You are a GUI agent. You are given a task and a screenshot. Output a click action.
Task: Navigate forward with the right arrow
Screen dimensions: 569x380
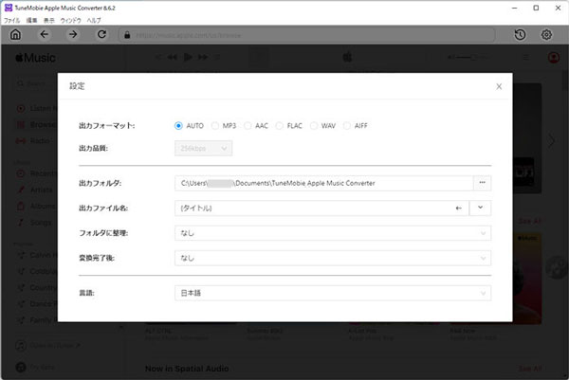(x=73, y=34)
